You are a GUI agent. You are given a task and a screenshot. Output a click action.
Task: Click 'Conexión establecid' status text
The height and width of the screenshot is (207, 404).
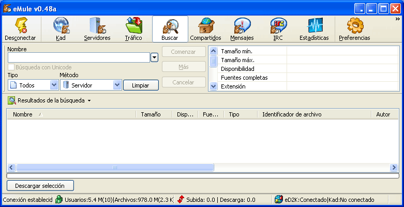(x=27, y=200)
